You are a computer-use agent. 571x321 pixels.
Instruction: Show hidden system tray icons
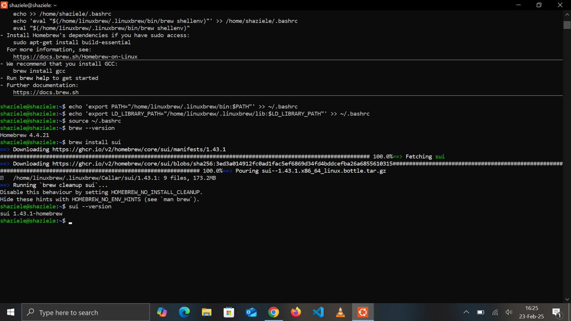[466, 312]
